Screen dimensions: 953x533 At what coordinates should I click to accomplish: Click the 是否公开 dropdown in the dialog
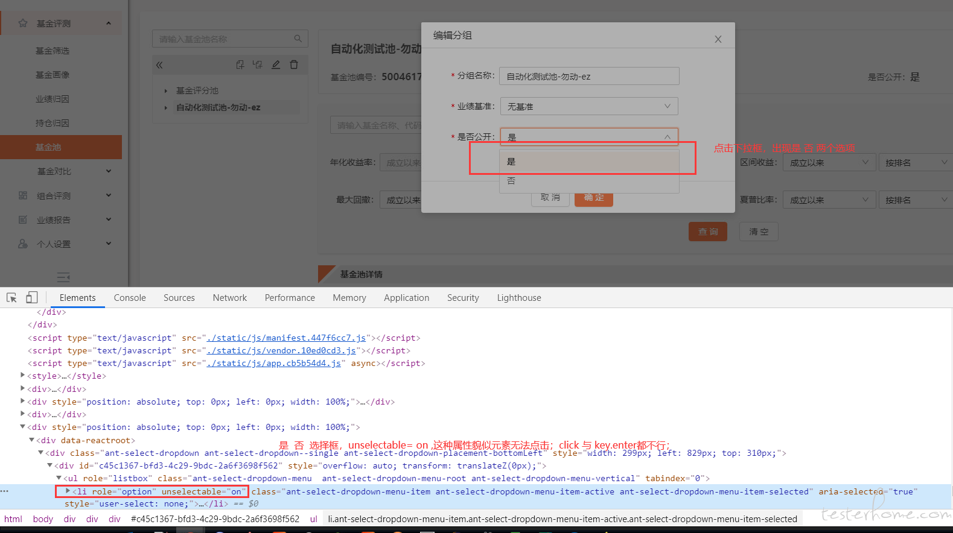click(589, 137)
